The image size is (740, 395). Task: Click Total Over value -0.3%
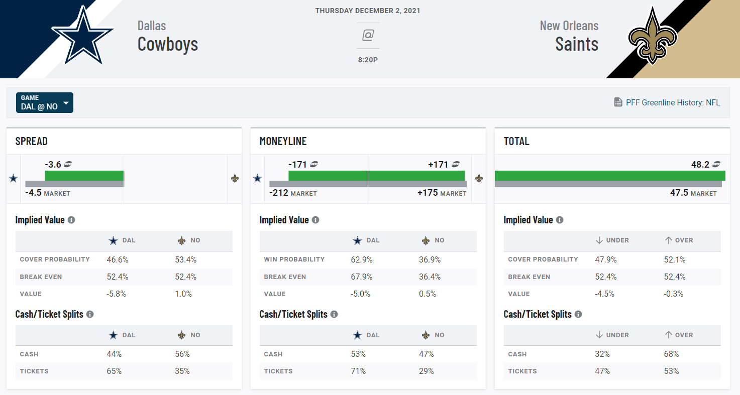674,294
